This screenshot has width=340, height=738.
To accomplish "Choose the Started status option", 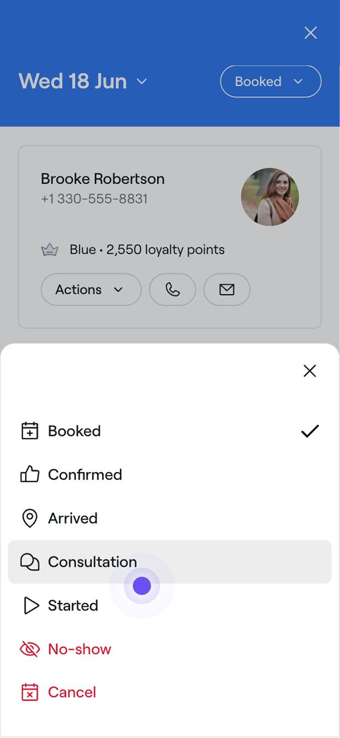I will [x=73, y=605].
